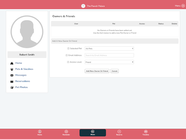The height and width of the screenshot is (139, 186).
Task: Click the Add New Owner Or Friend button
Action: [97, 71]
